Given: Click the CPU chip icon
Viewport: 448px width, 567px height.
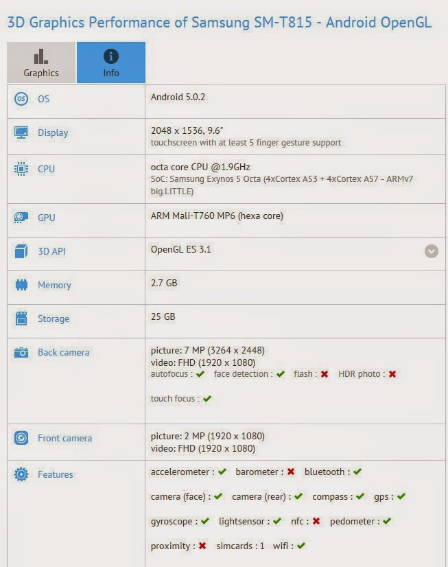Looking at the screenshot, I should (21, 169).
